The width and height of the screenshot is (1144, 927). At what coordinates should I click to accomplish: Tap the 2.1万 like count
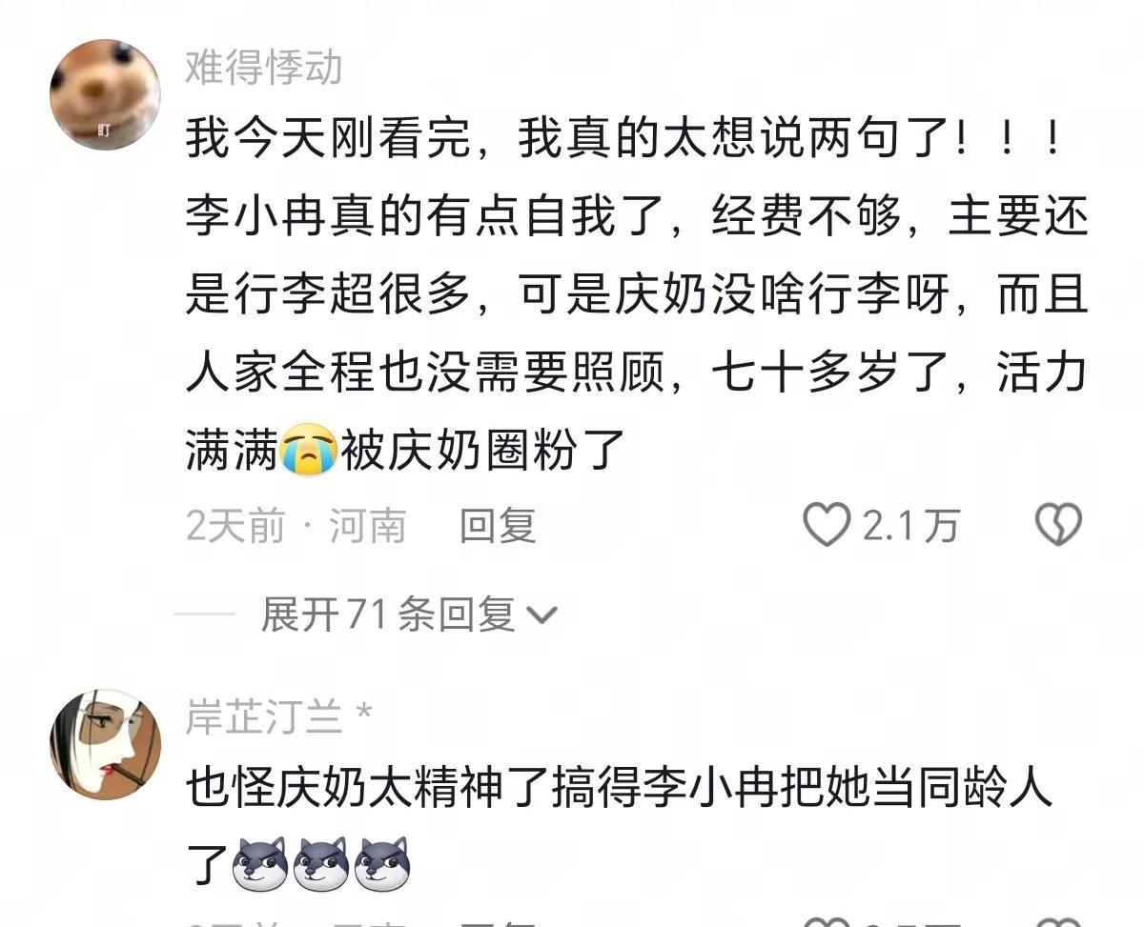(911, 526)
